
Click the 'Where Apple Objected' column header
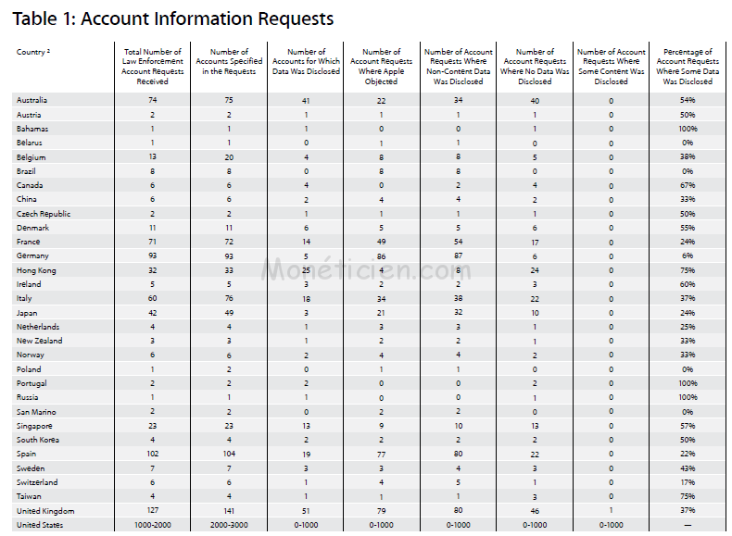point(382,67)
